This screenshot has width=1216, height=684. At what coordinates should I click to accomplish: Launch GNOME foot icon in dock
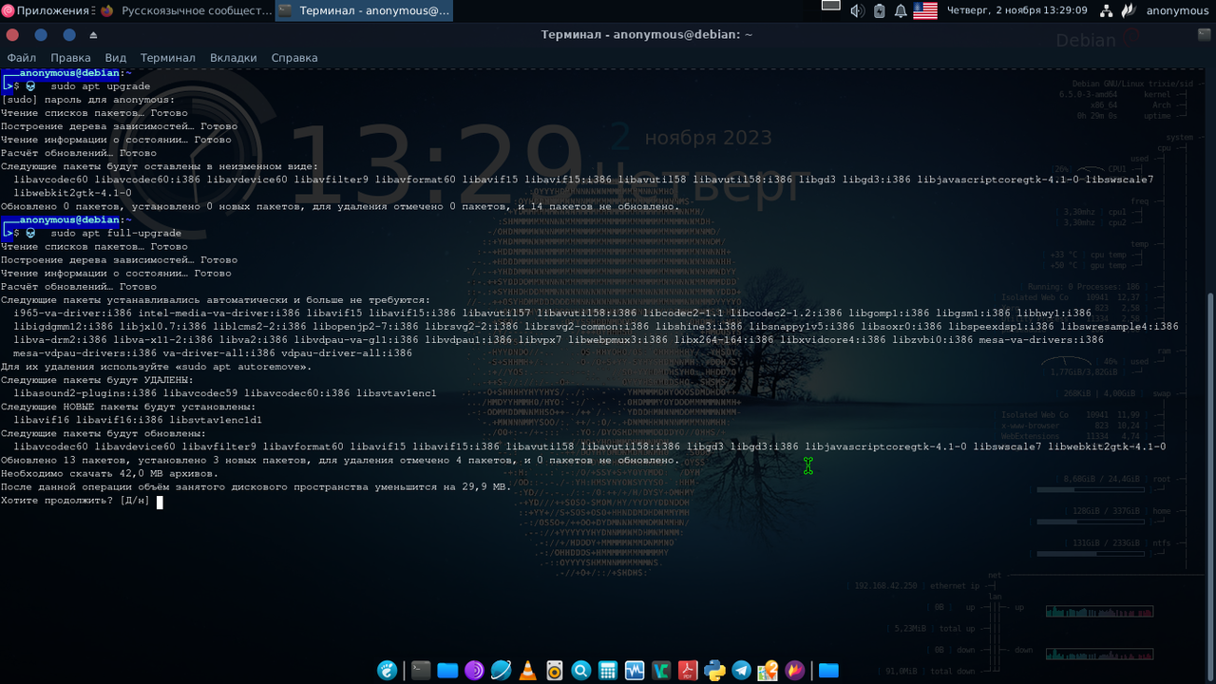coord(388,670)
